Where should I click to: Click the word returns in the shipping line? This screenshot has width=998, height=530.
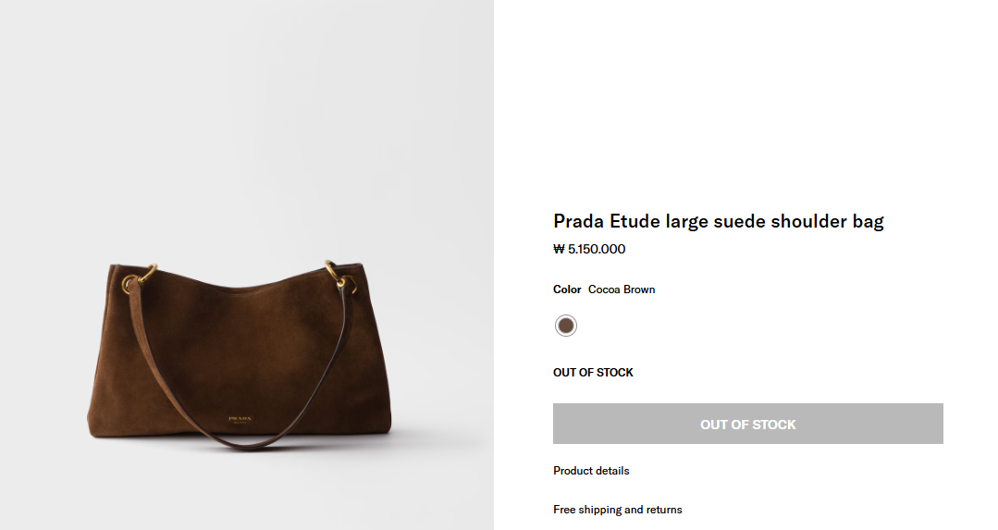661,510
